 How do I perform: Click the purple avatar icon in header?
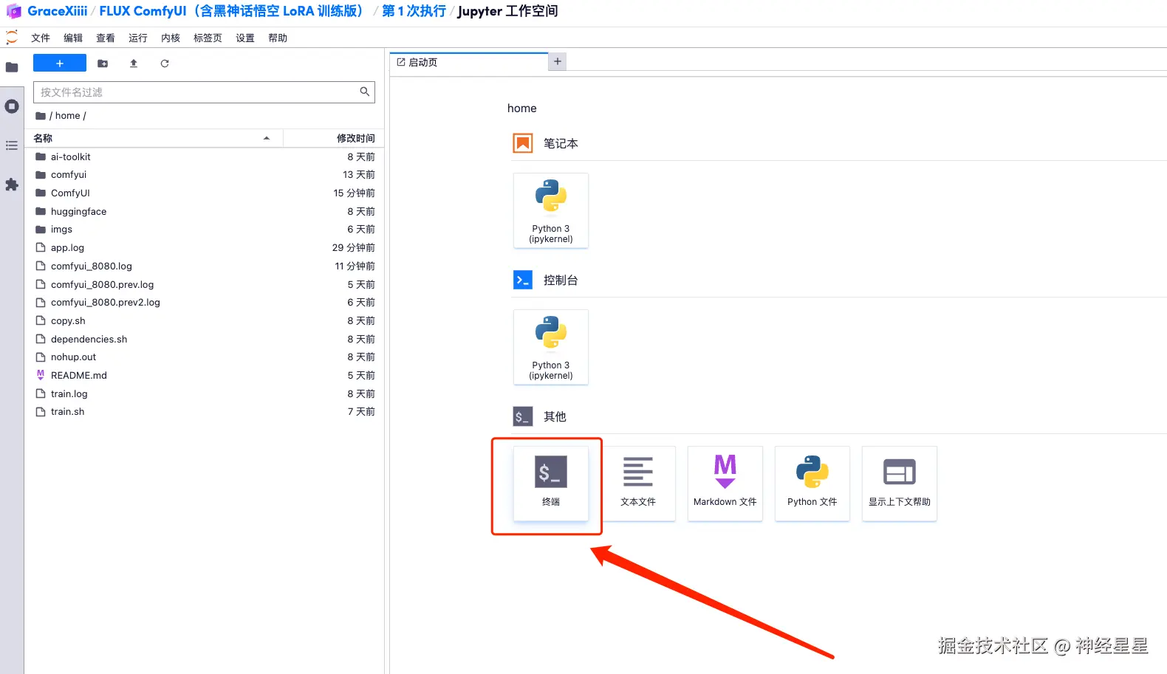(14, 11)
